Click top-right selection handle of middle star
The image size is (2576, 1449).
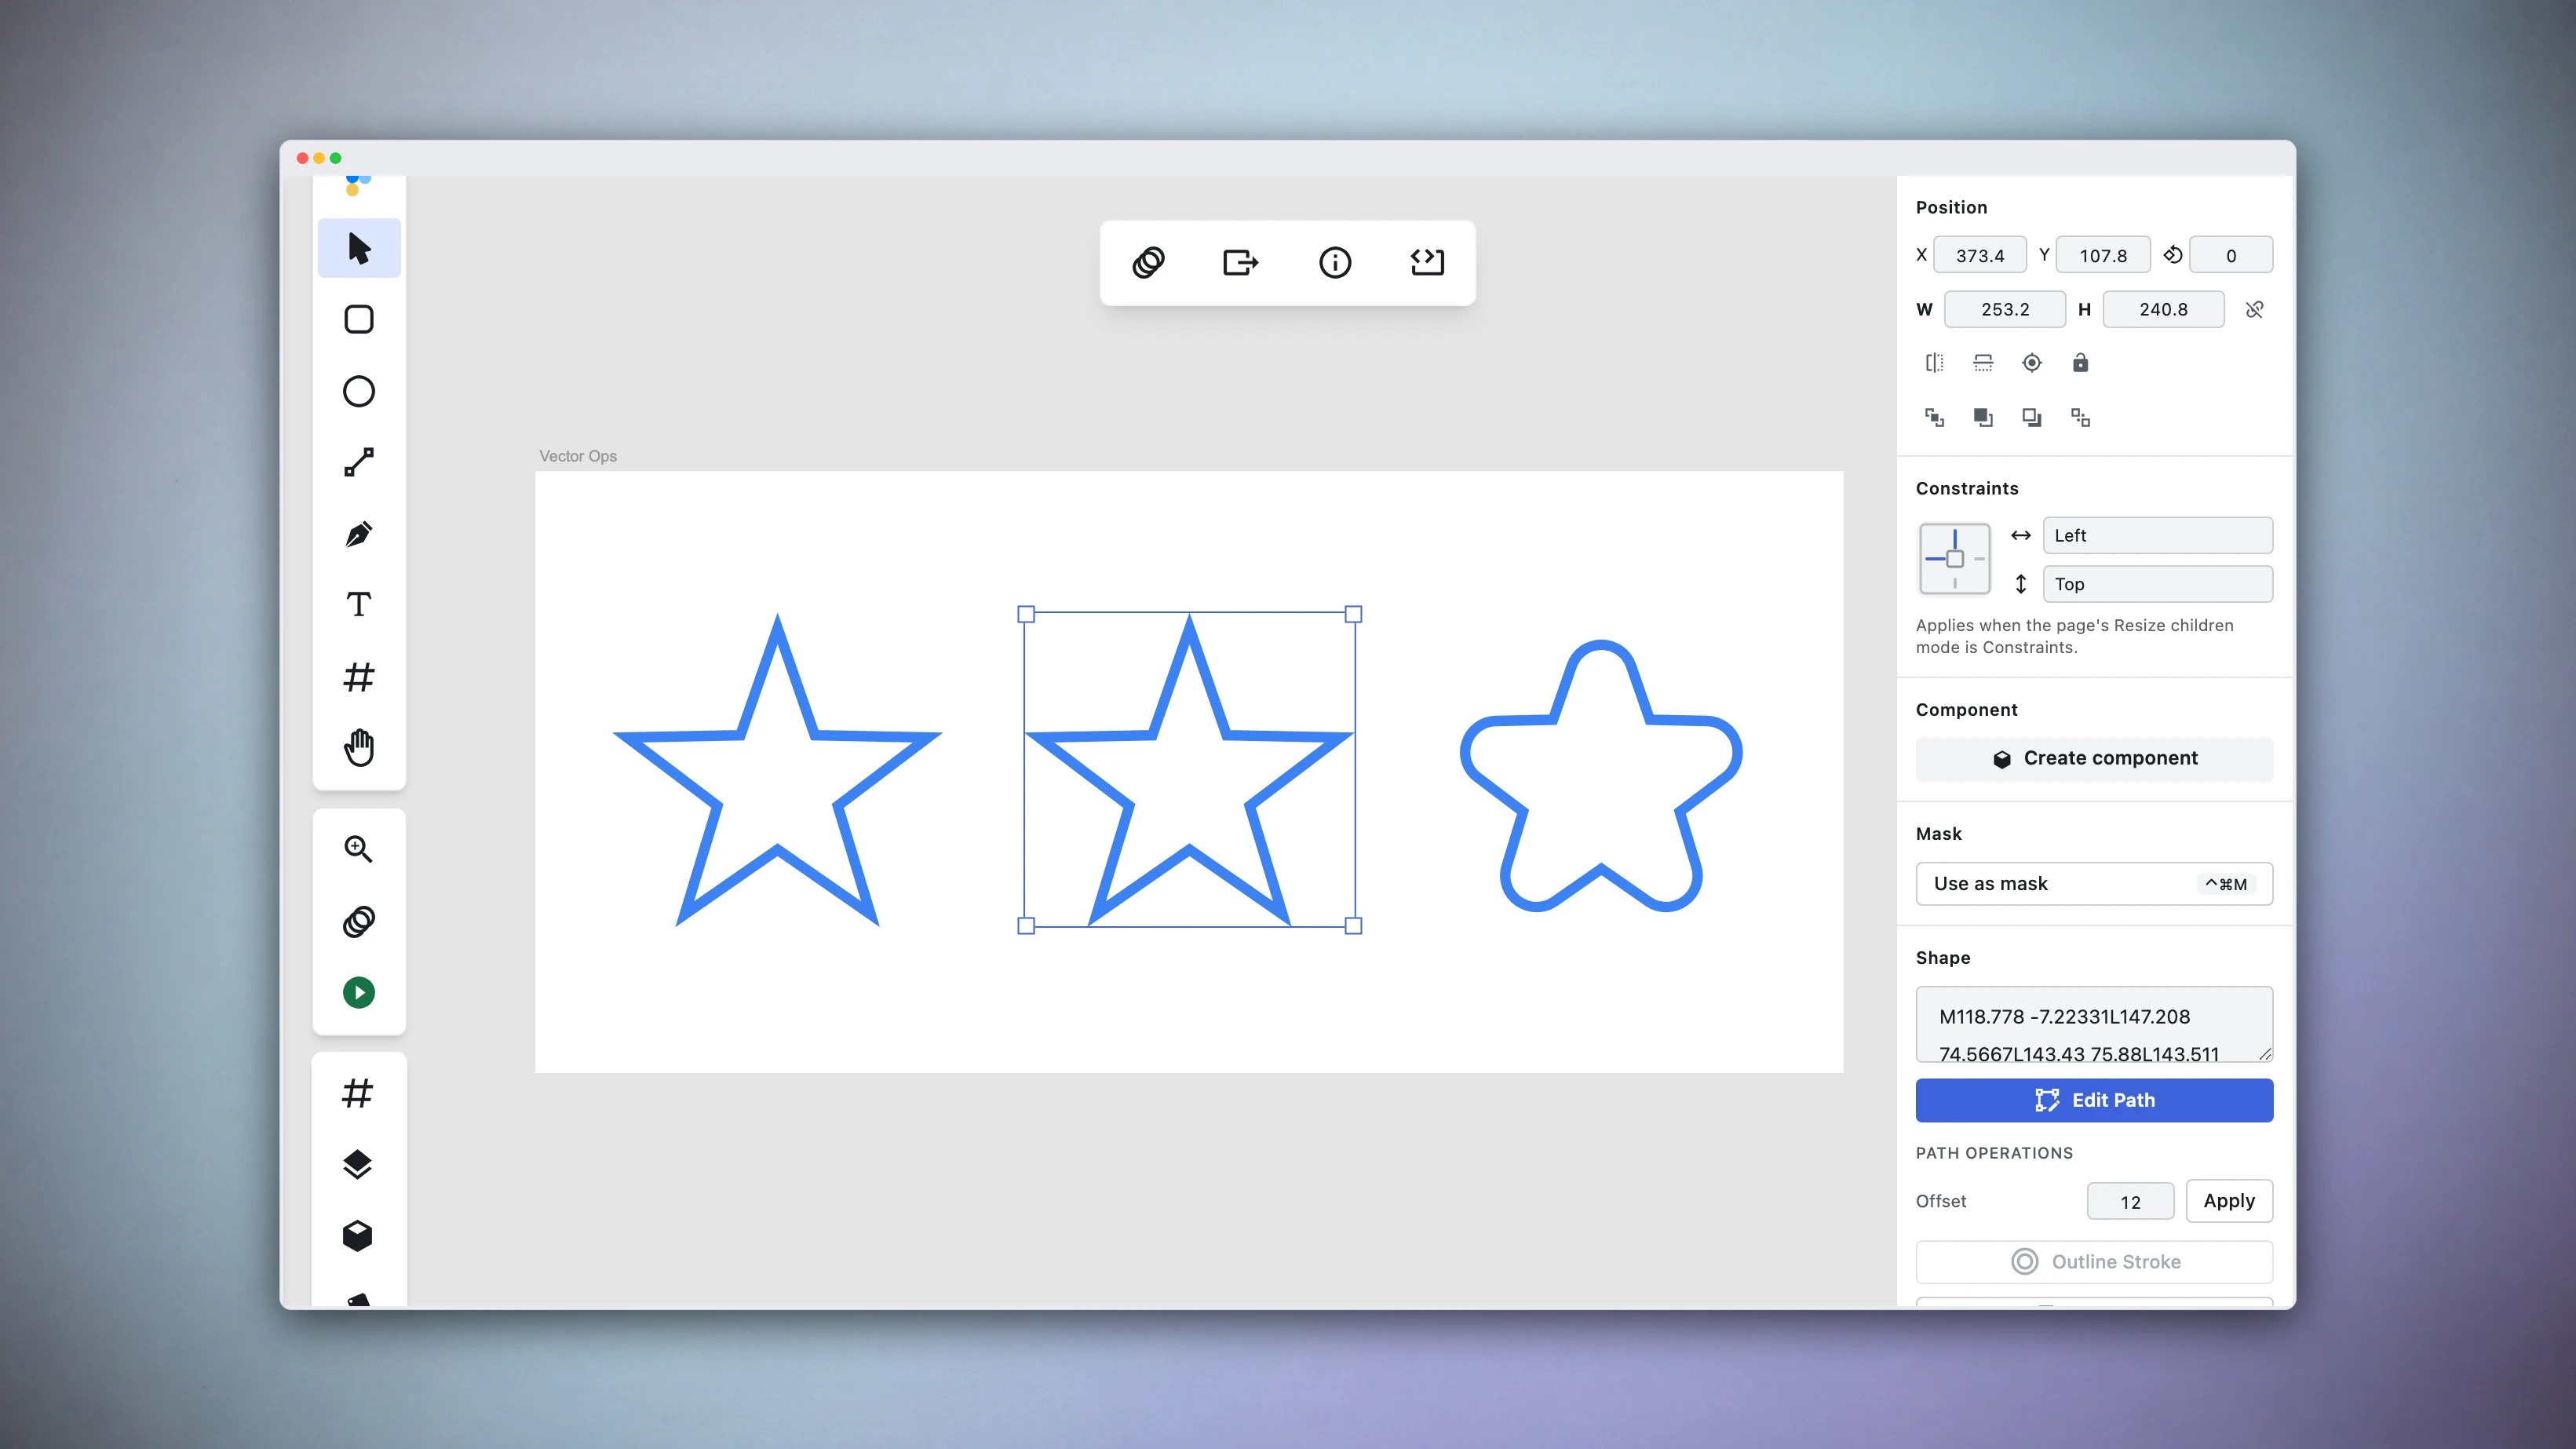click(x=1353, y=614)
